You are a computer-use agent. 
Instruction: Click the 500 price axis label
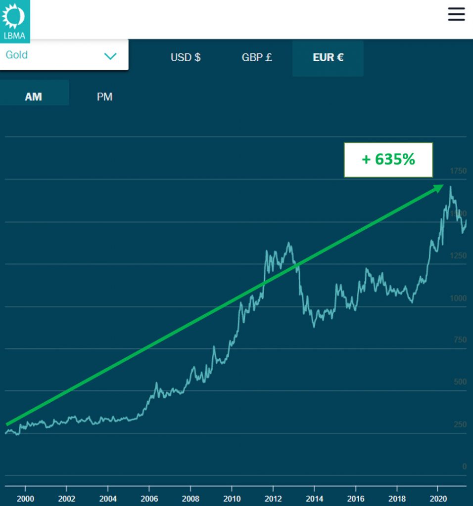click(x=459, y=382)
